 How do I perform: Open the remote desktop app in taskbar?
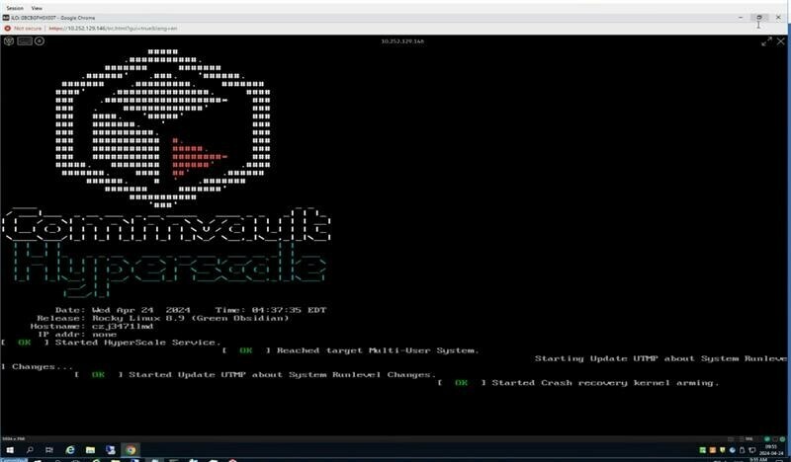[x=111, y=450]
